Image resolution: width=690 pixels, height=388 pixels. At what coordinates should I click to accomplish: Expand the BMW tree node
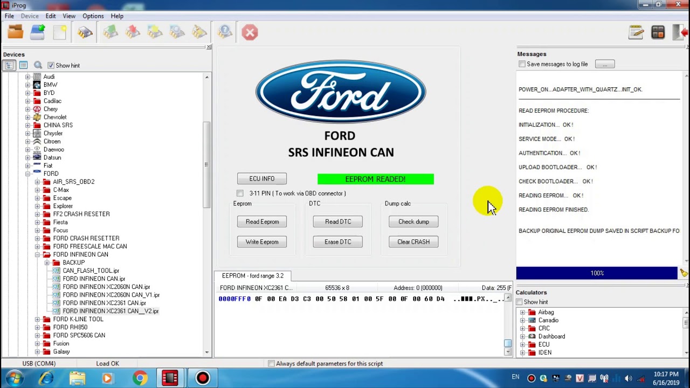[27, 85]
